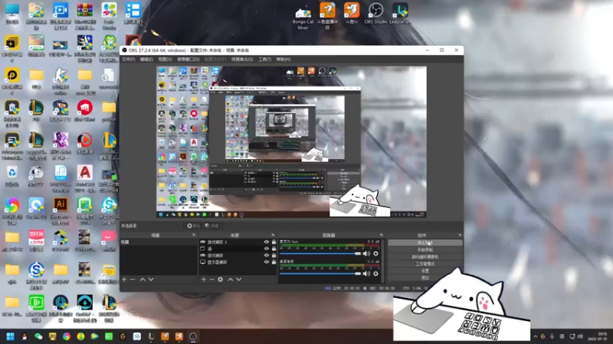Open the Windows Start menu
613x344 pixels.
click(x=11, y=336)
